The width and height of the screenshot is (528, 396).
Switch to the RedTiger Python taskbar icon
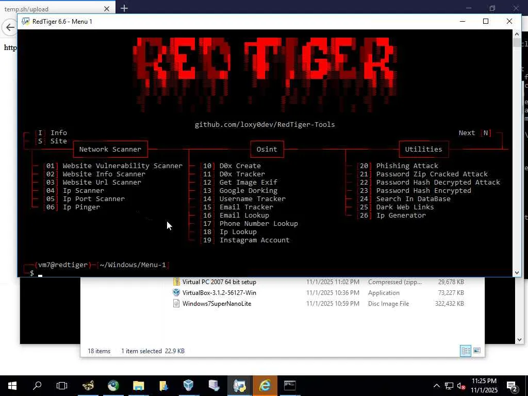(239, 386)
